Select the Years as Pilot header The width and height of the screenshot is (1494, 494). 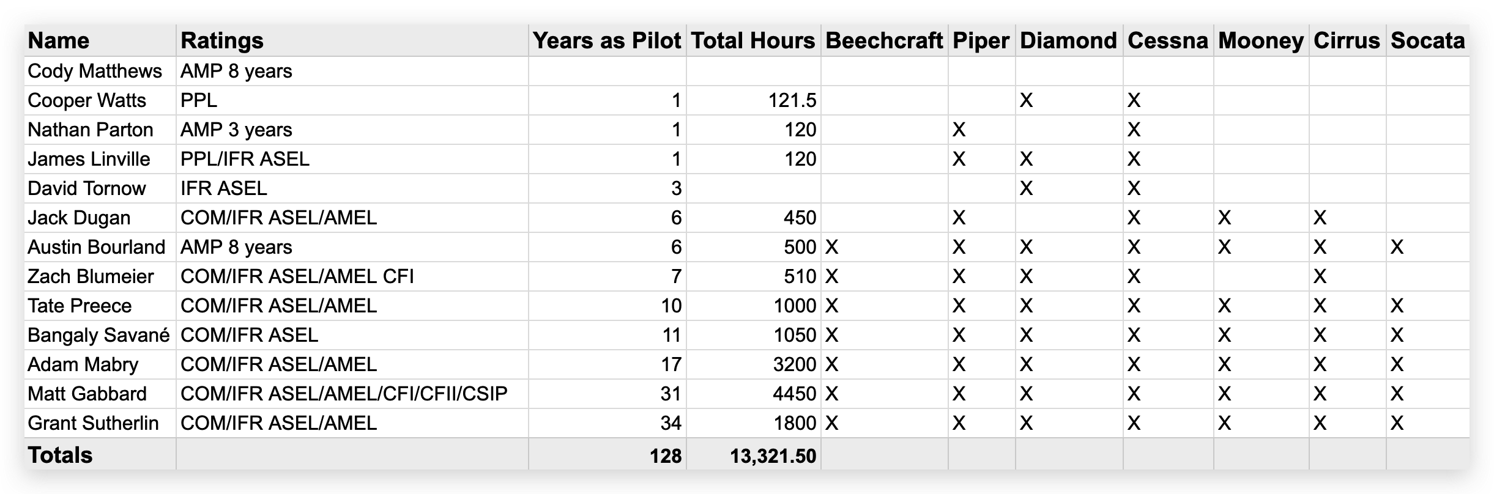coord(608,40)
